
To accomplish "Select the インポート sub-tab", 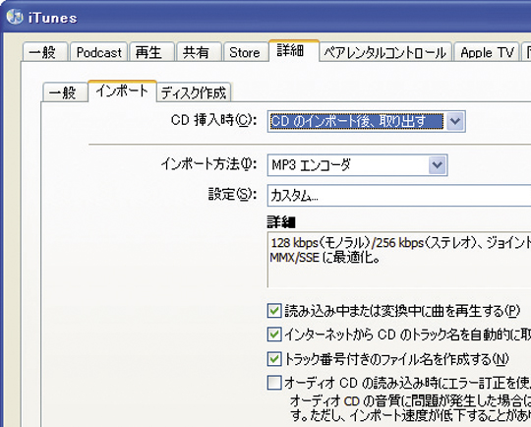I will (x=122, y=91).
